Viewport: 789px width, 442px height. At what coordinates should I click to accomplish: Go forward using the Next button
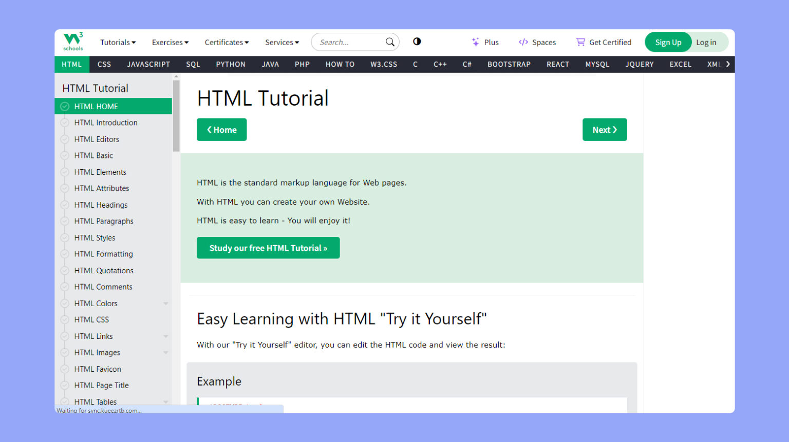(x=605, y=129)
